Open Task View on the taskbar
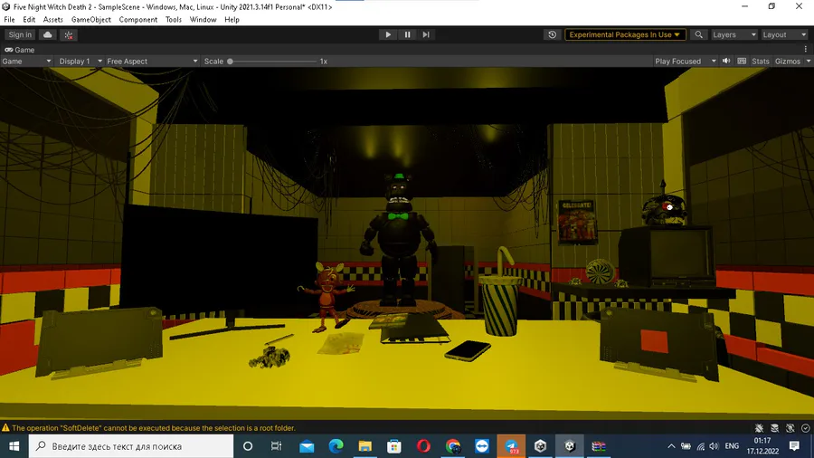814x458 pixels. [x=276, y=446]
